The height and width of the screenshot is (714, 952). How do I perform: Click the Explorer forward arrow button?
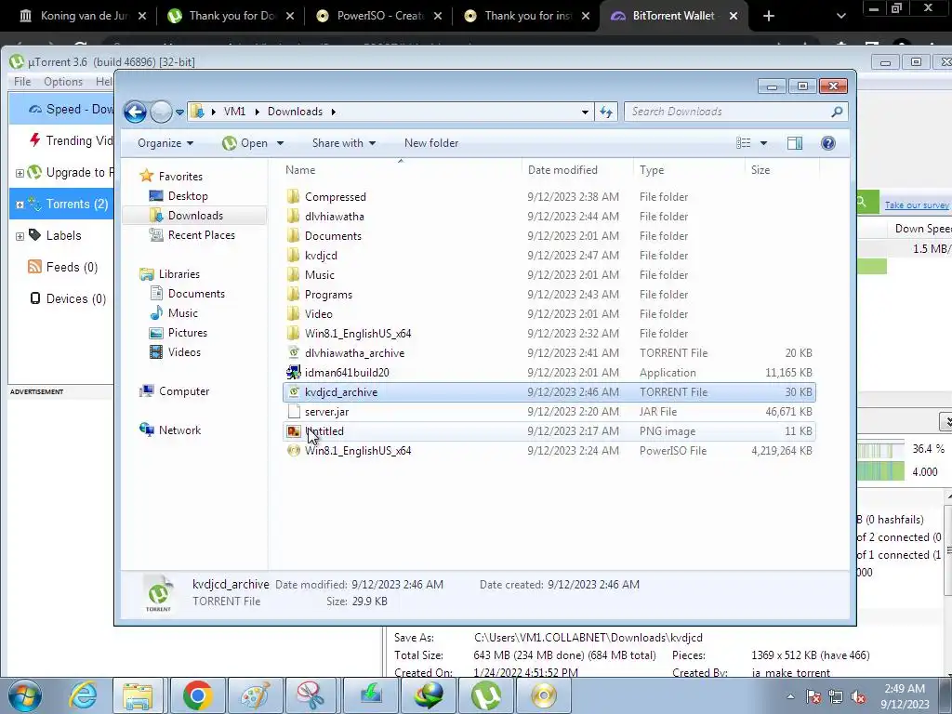(x=161, y=112)
